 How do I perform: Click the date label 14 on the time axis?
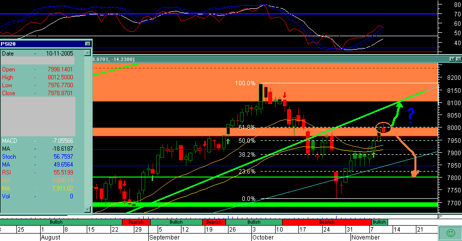pos(397,230)
